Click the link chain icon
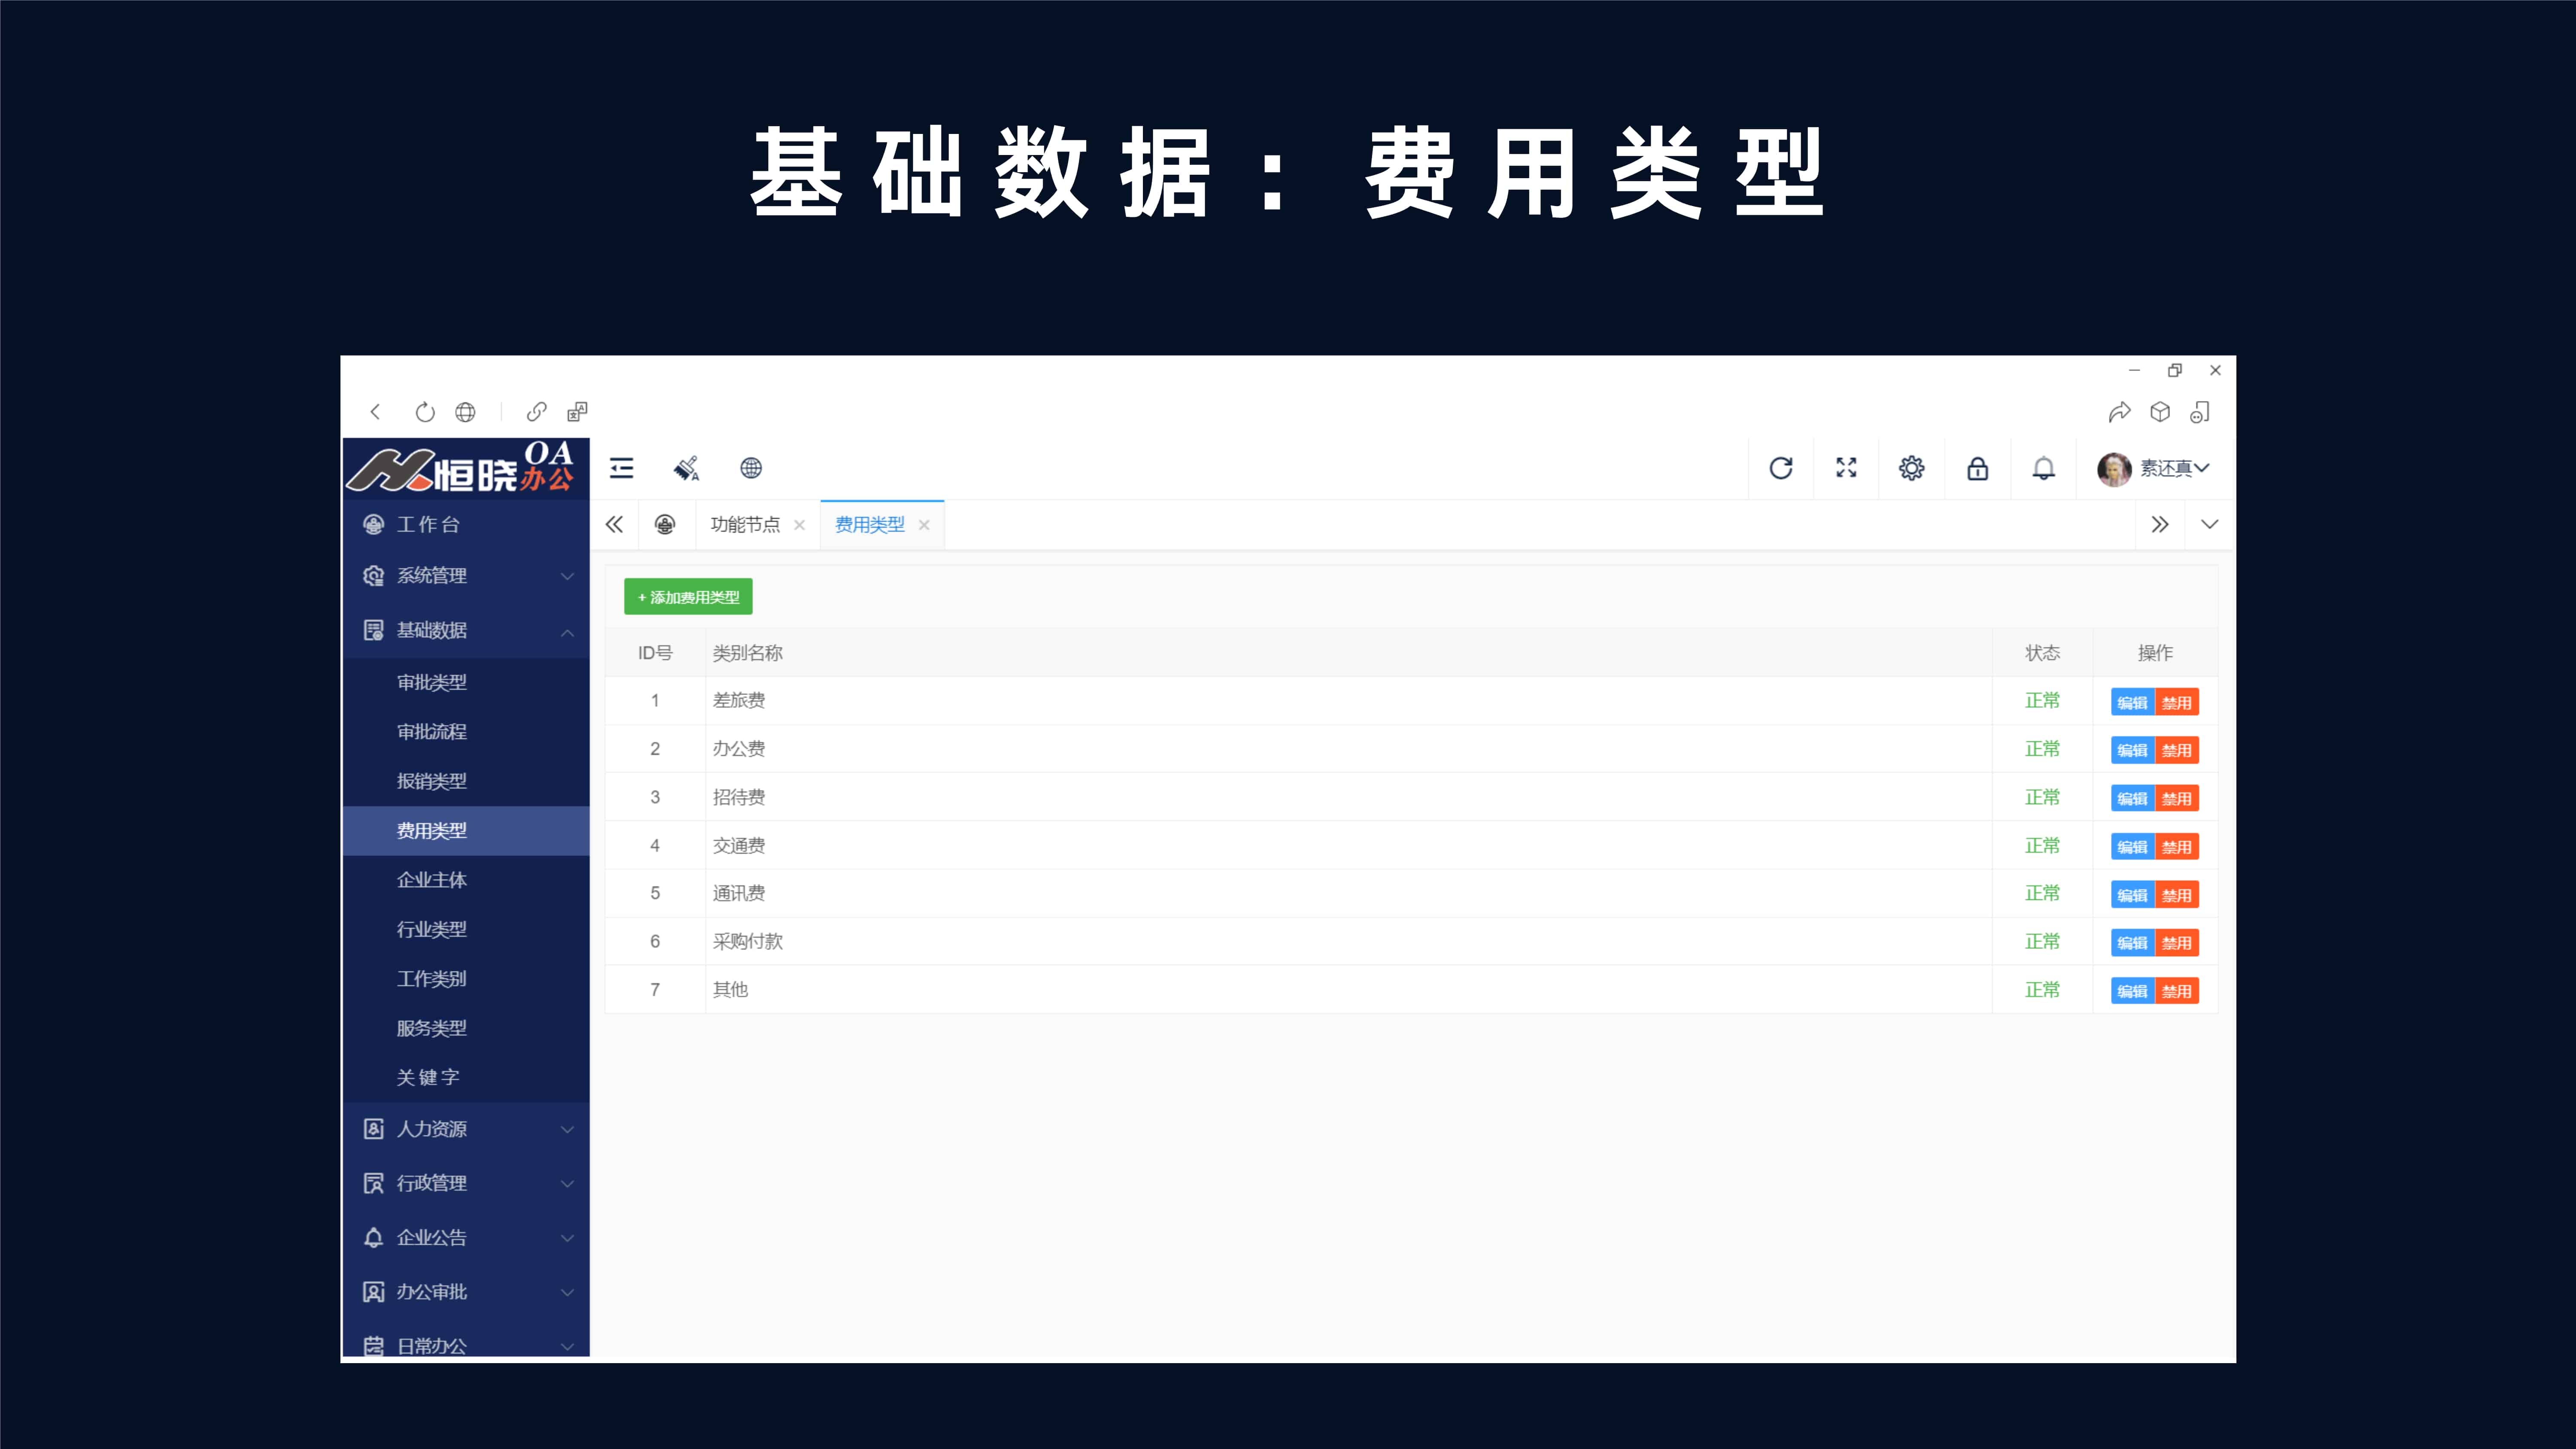This screenshot has height=1449, width=2576. point(537,412)
